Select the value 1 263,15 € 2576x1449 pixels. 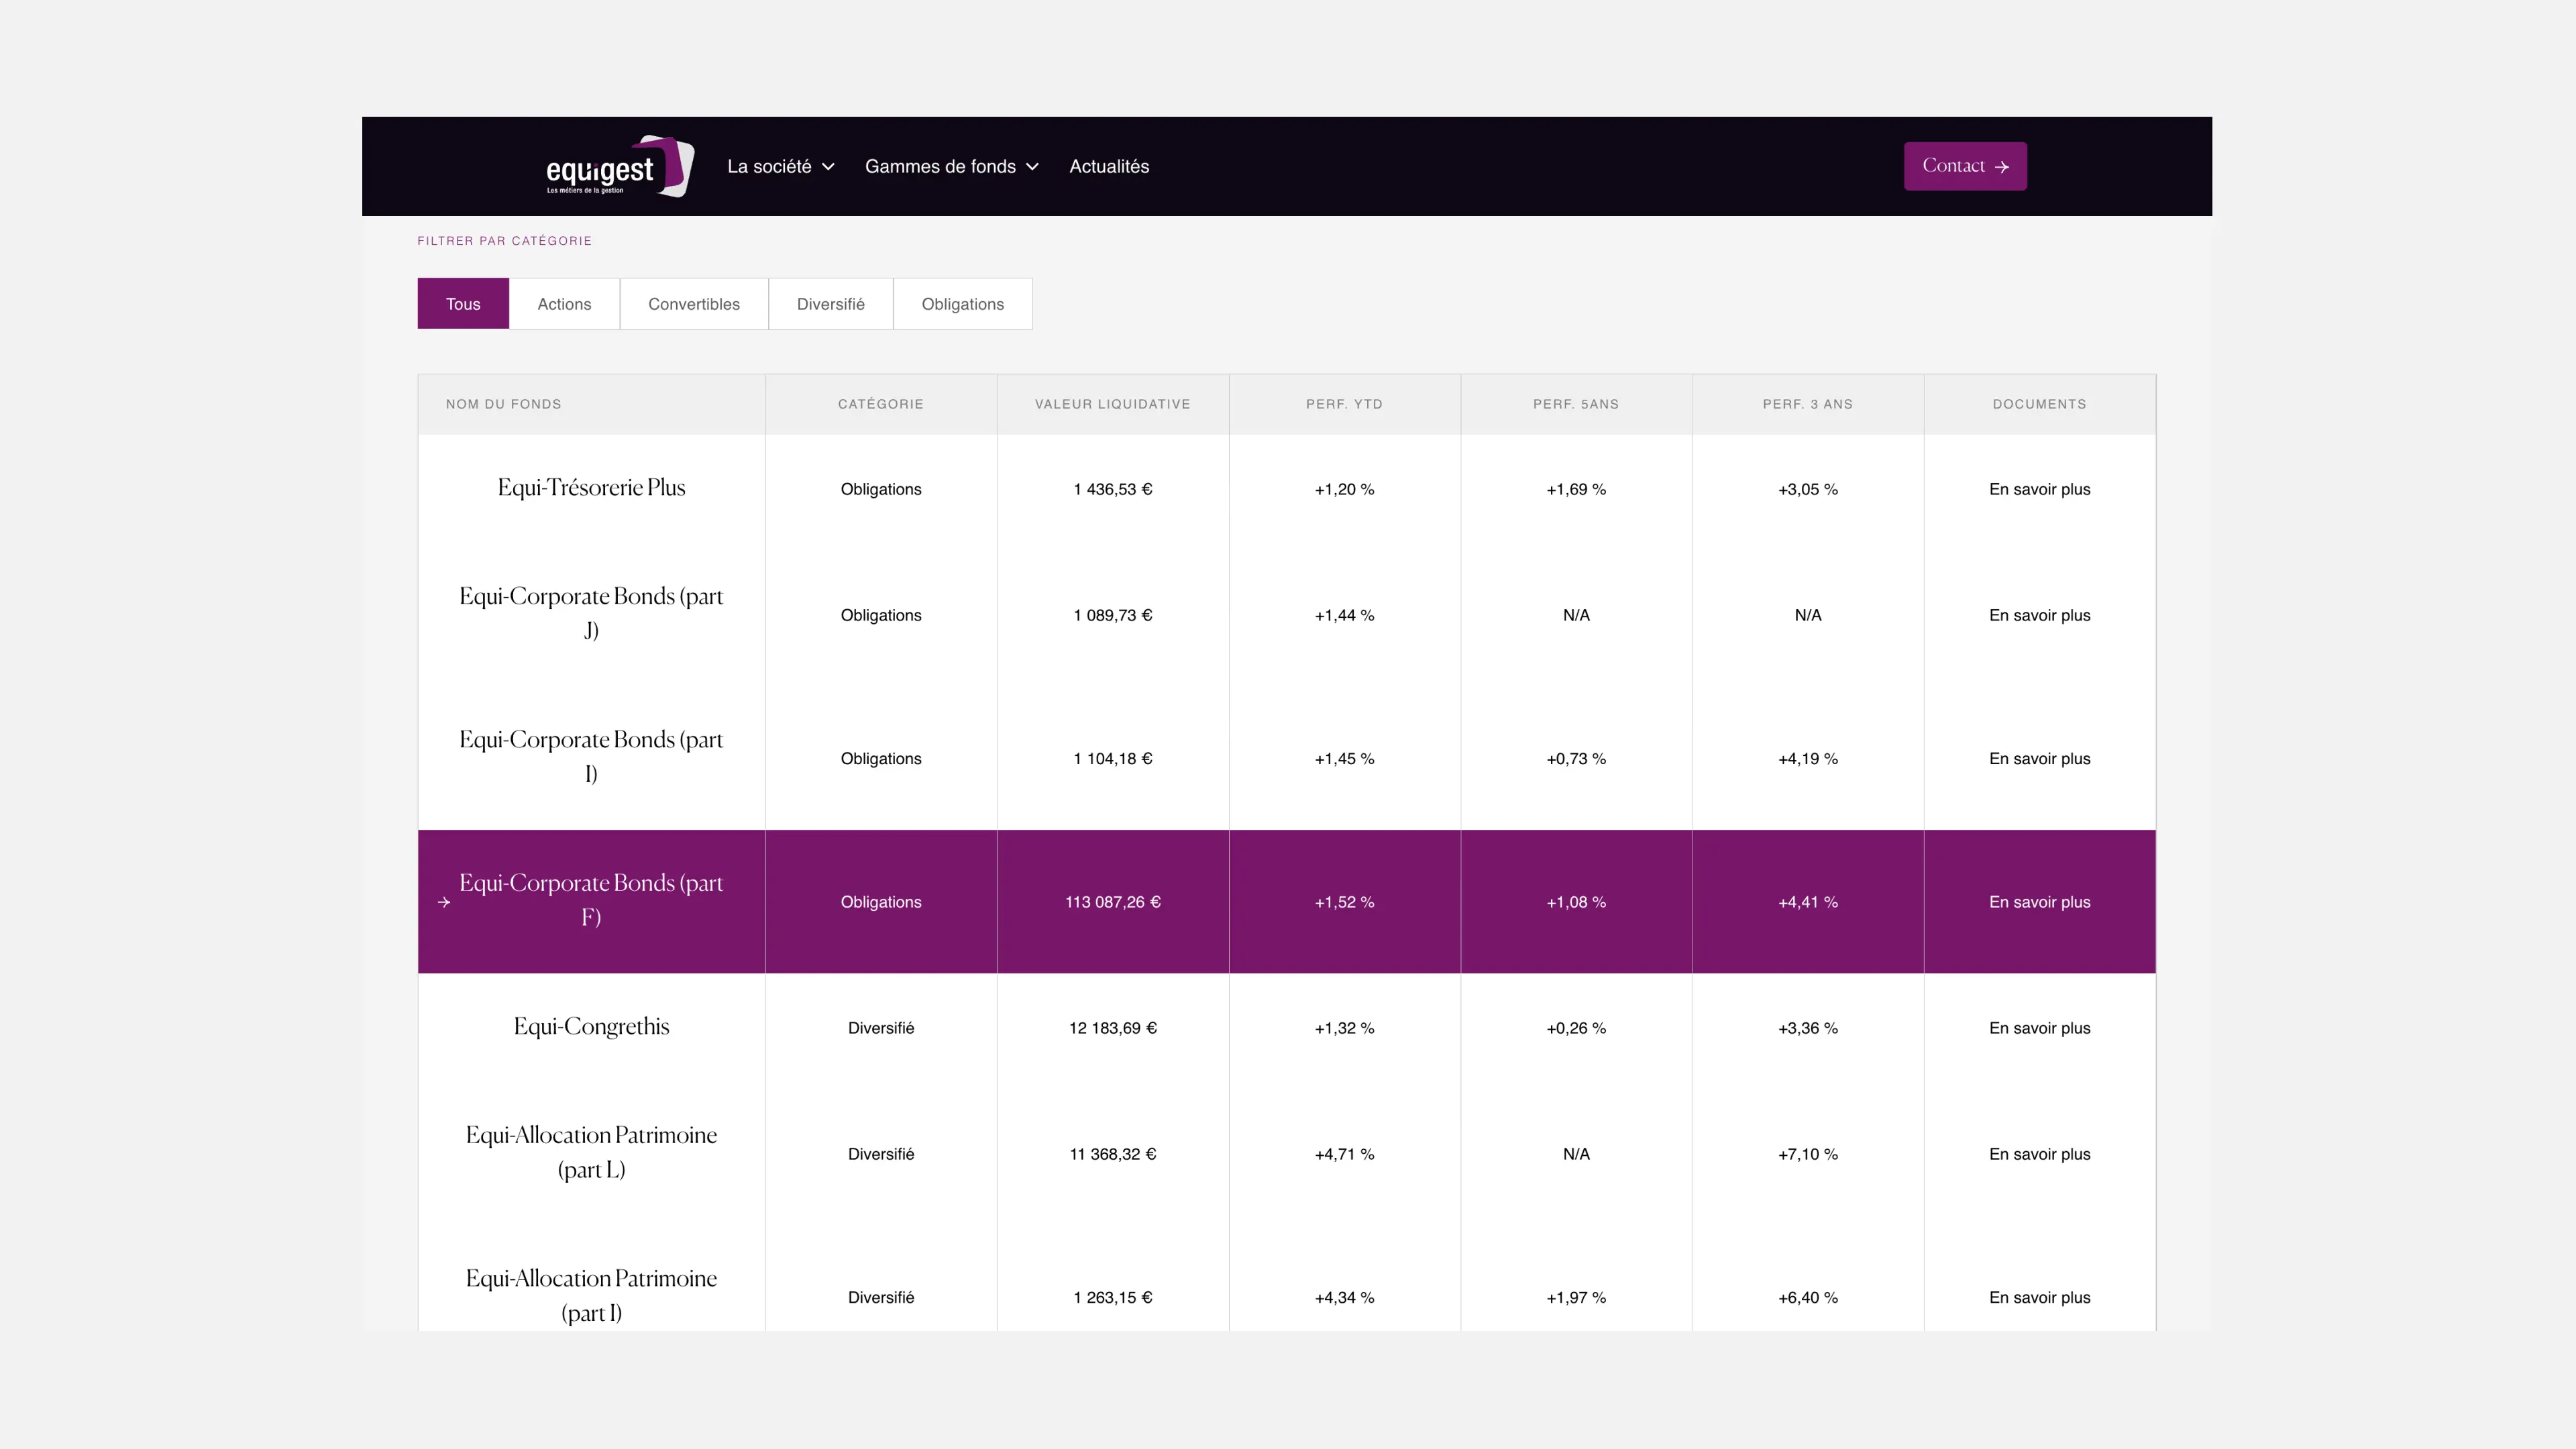(x=1113, y=1297)
